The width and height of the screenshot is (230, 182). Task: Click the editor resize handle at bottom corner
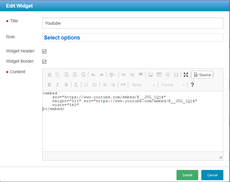pos(220,157)
